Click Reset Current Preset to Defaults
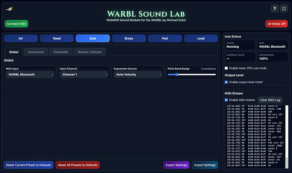 [28, 165]
